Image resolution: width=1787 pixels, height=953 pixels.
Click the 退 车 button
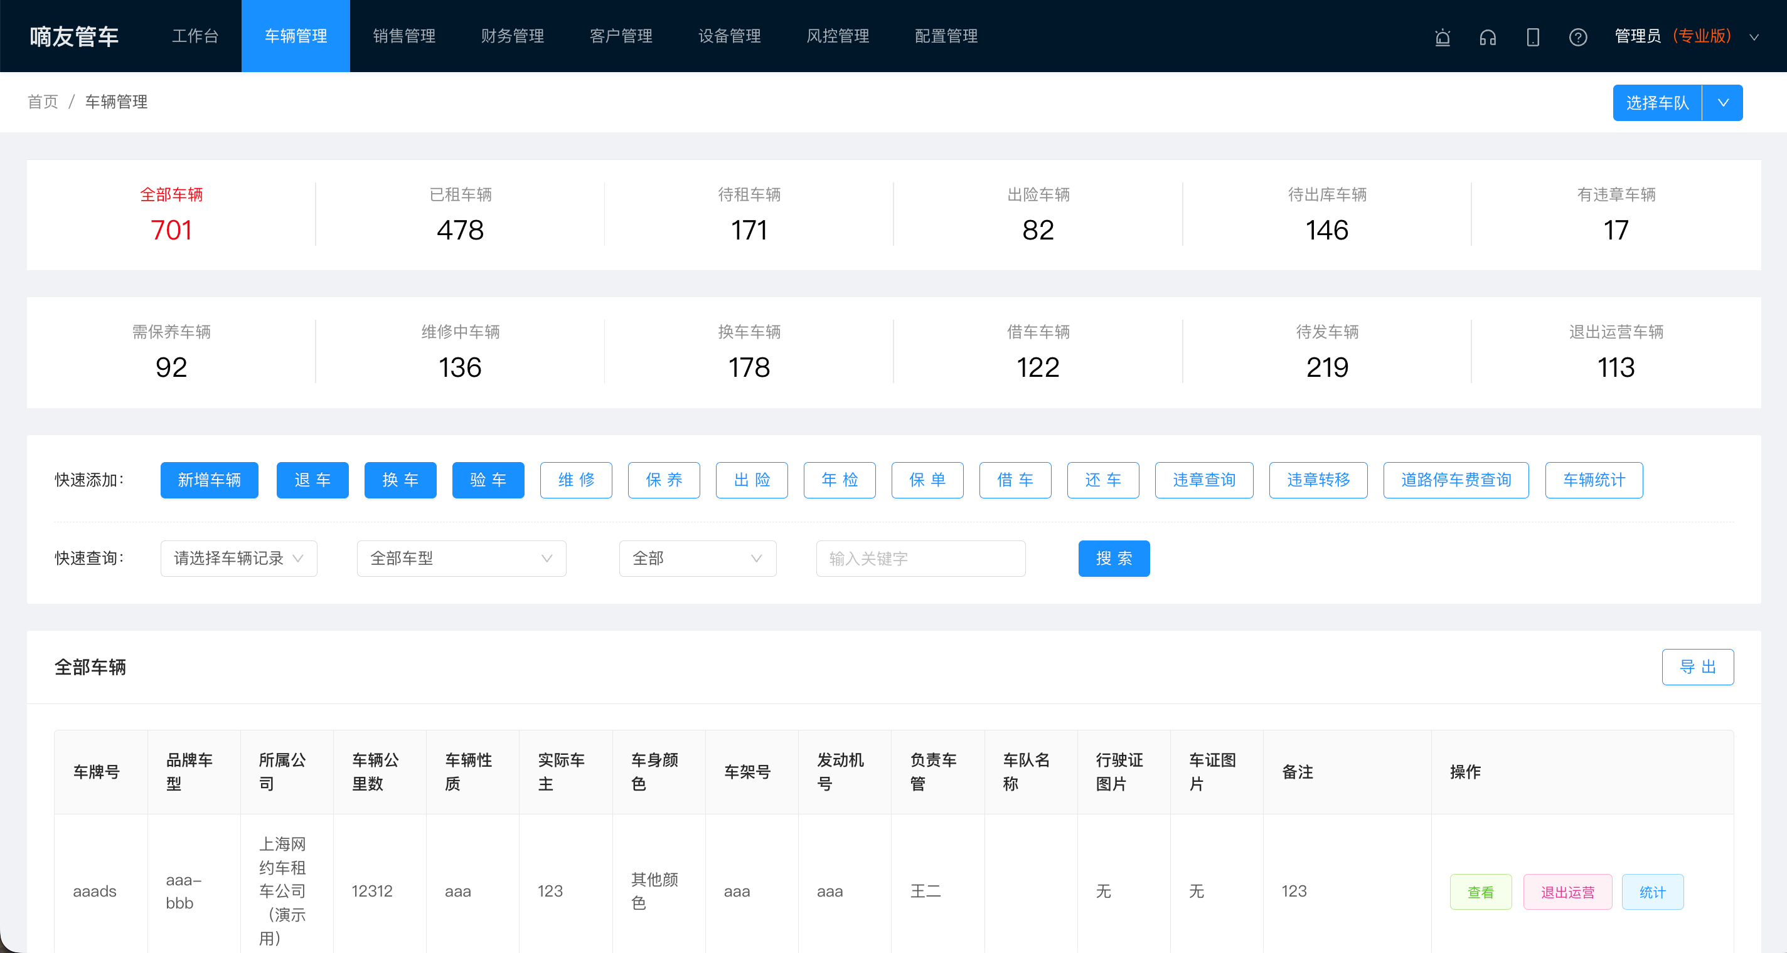[312, 480]
